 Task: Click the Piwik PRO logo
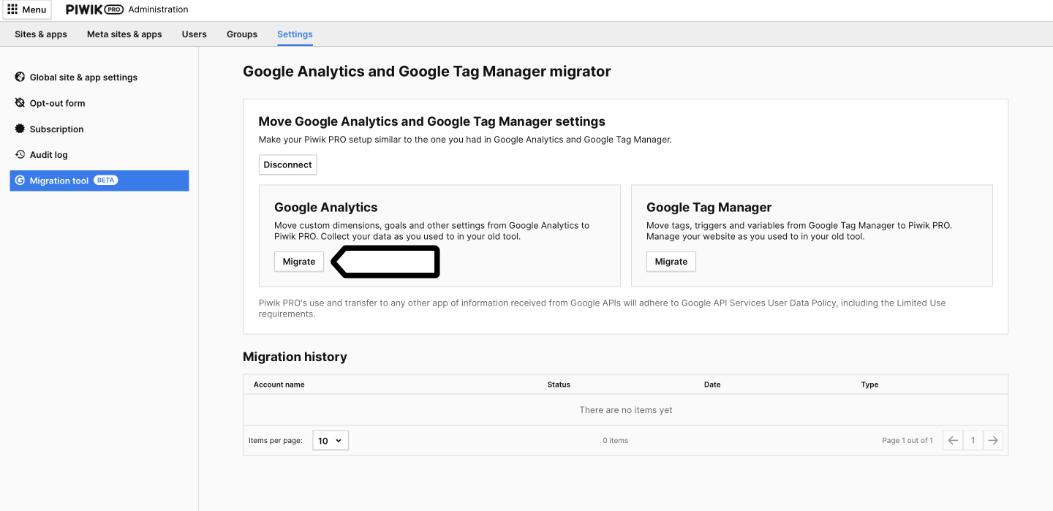(x=94, y=10)
